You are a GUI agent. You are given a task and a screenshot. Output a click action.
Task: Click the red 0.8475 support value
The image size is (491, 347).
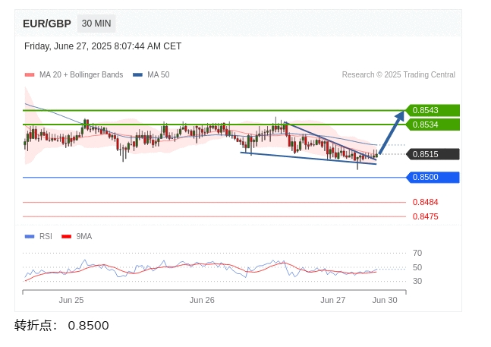[x=425, y=216]
